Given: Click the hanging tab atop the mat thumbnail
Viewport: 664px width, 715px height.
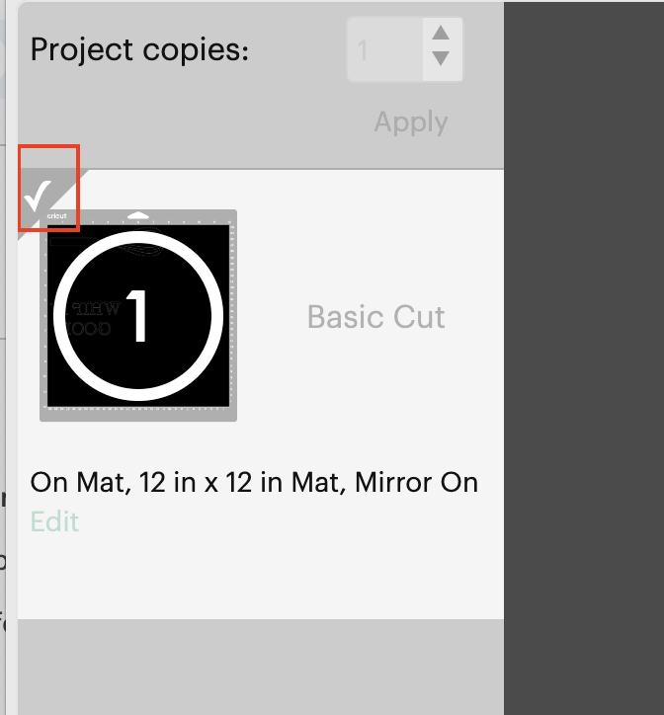Looking at the screenshot, I should (x=139, y=214).
